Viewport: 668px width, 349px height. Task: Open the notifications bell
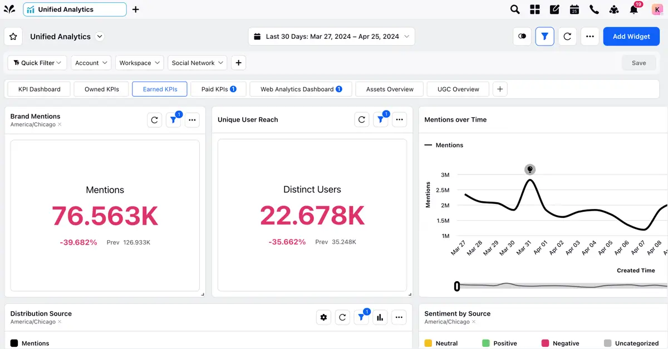(633, 9)
